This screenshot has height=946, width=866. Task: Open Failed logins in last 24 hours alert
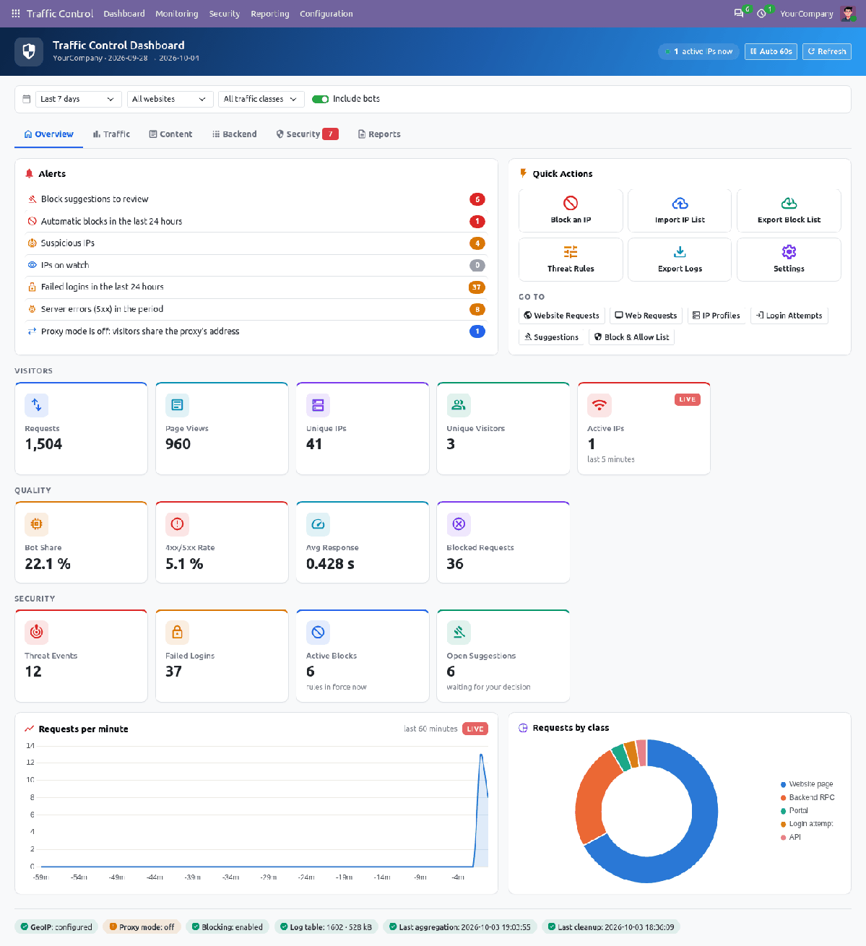click(256, 287)
